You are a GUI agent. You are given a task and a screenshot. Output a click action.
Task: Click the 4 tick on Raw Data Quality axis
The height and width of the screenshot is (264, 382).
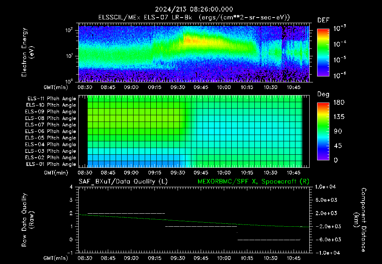[71, 187]
